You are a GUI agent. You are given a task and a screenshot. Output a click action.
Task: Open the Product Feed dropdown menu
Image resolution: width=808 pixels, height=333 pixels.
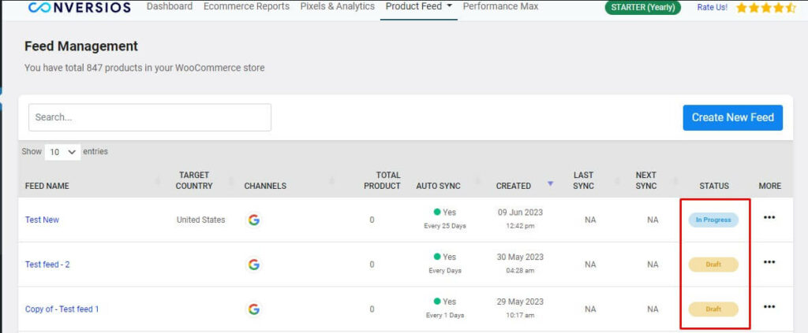pos(419,6)
